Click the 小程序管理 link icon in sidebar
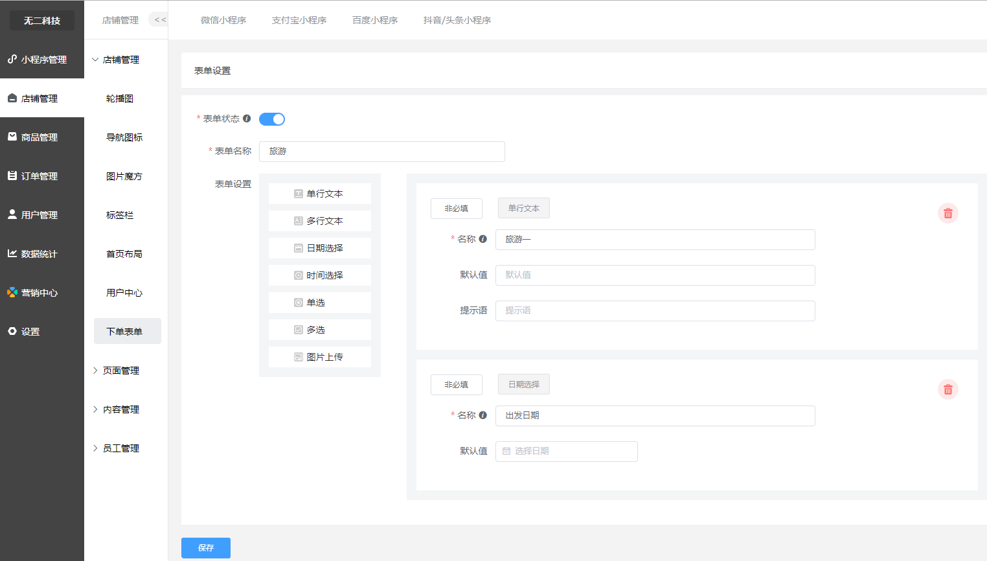Viewport: 987px width, 561px height. tap(12, 59)
